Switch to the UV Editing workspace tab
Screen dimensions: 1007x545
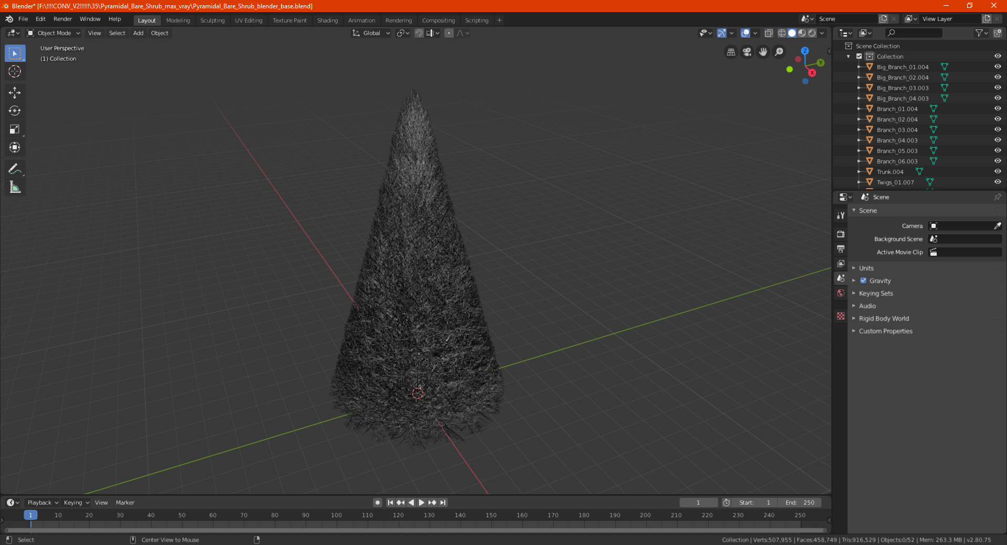click(249, 20)
